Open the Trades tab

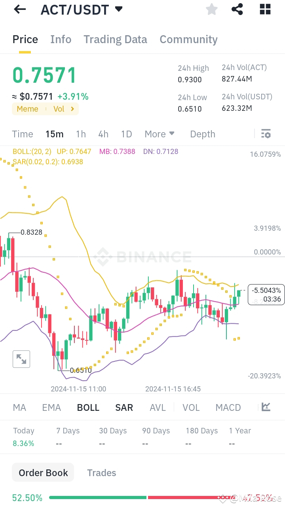[x=101, y=473]
